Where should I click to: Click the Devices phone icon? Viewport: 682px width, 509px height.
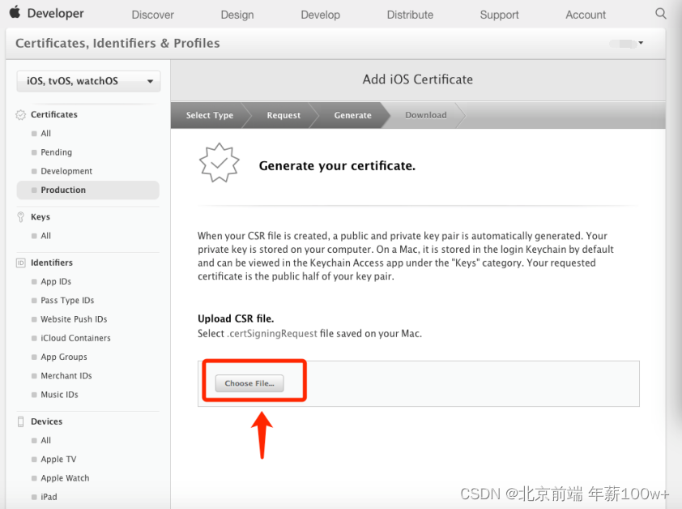click(x=20, y=421)
